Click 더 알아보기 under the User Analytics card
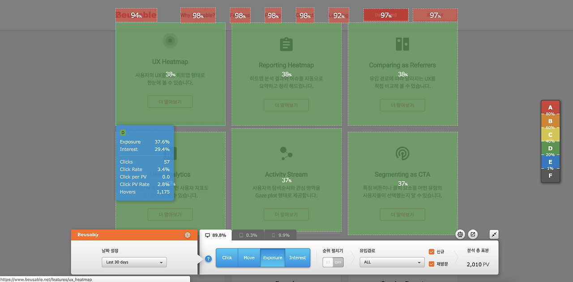 (x=170, y=215)
